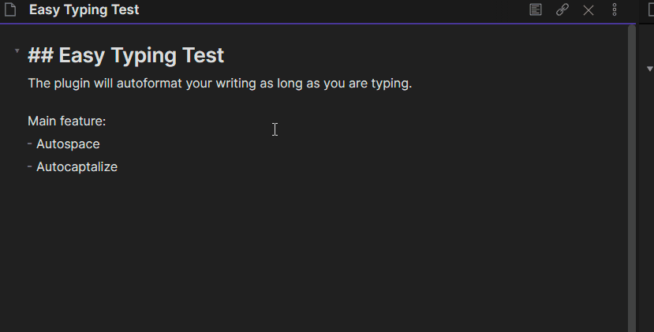Open the More options three-dot menu

pyautogui.click(x=615, y=9)
